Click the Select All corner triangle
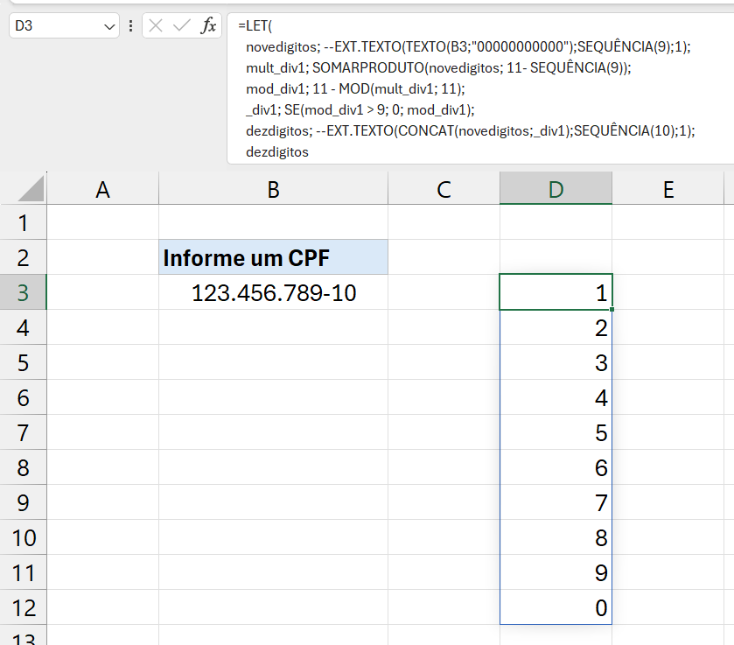Image resolution: width=734 pixels, height=645 pixels. click(31, 188)
